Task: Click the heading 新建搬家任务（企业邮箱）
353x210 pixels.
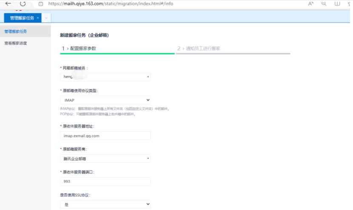Action: [85, 35]
